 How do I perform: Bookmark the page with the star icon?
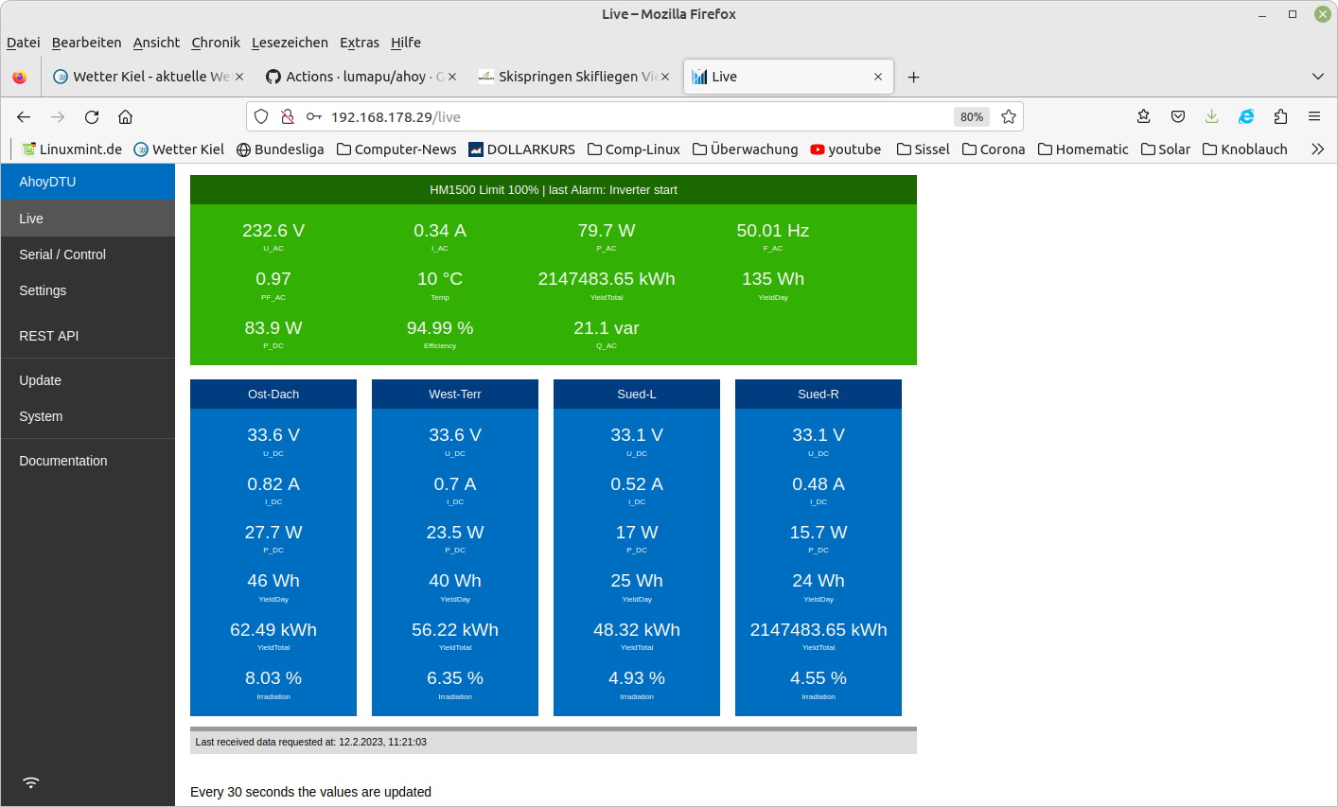[1009, 116]
